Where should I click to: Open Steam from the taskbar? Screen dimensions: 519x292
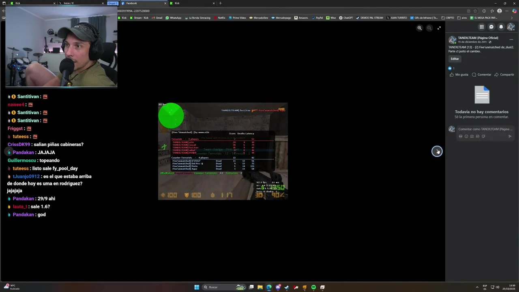pyautogui.click(x=287, y=287)
